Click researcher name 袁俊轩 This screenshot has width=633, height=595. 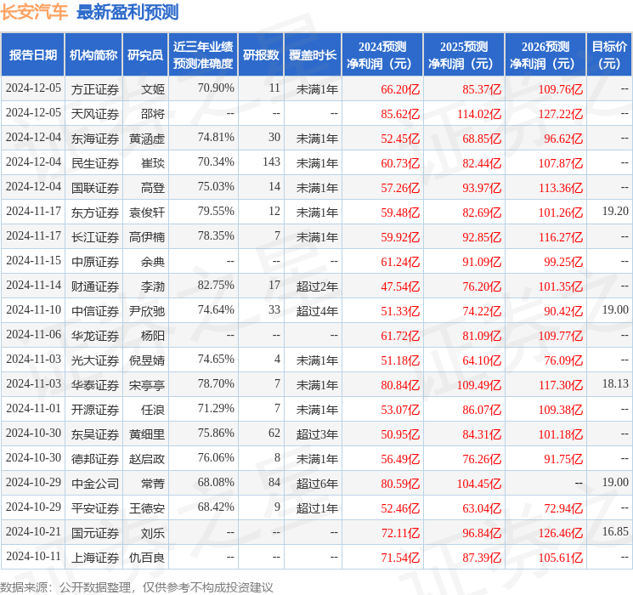coord(146,212)
